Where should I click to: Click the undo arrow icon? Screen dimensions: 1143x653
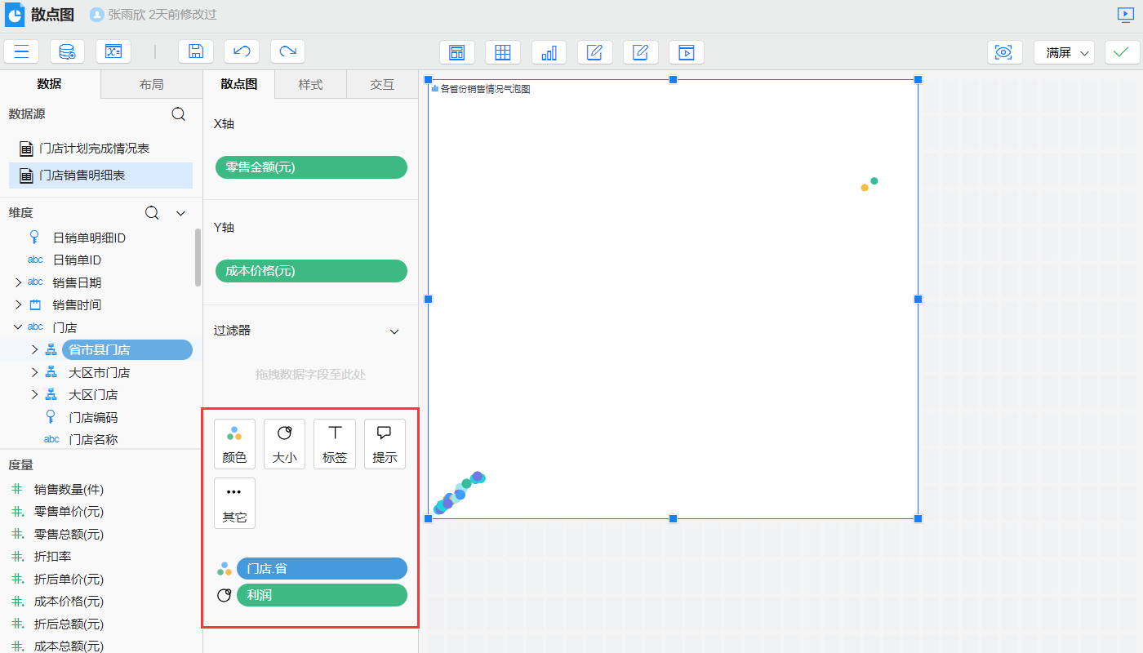pos(242,52)
